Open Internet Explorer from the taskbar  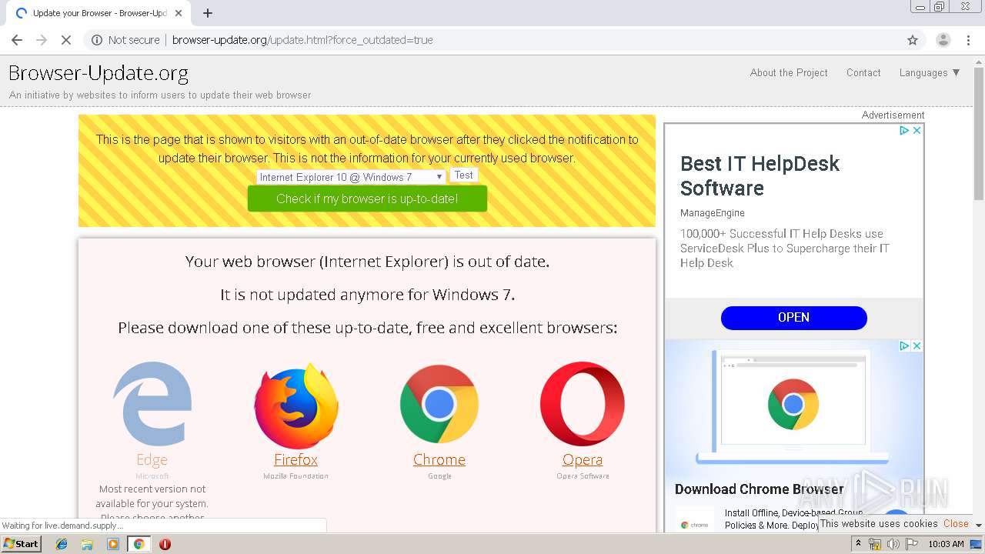62,544
